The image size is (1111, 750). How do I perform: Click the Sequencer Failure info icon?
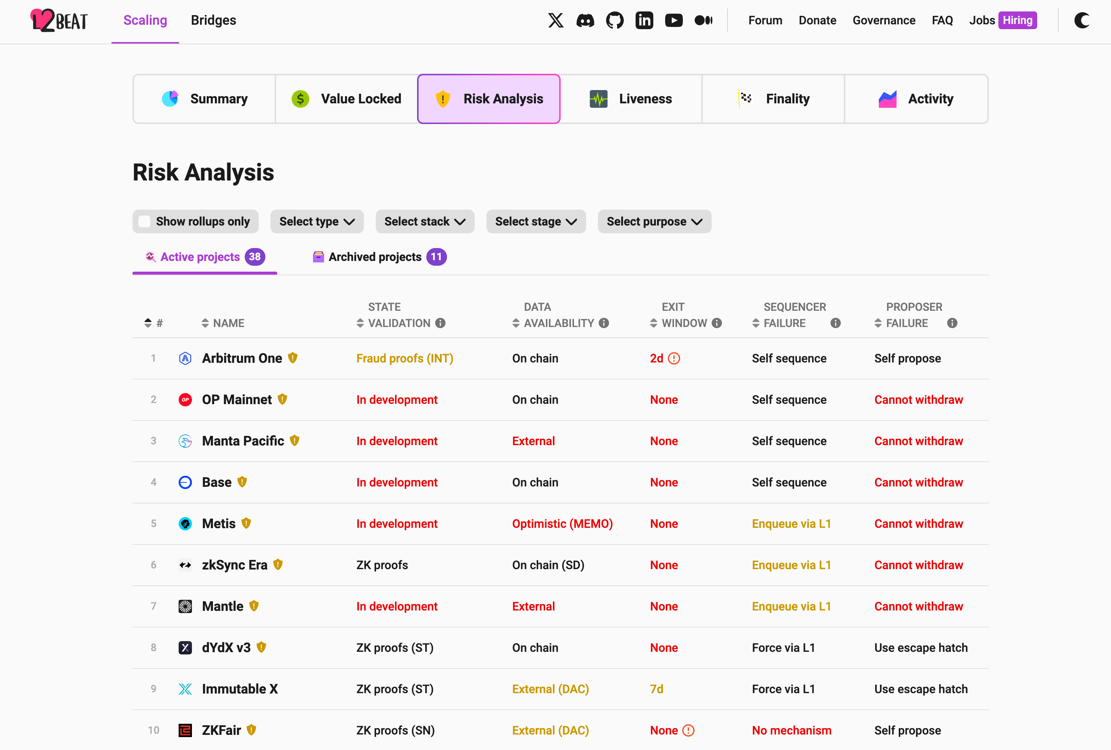pyautogui.click(x=836, y=323)
